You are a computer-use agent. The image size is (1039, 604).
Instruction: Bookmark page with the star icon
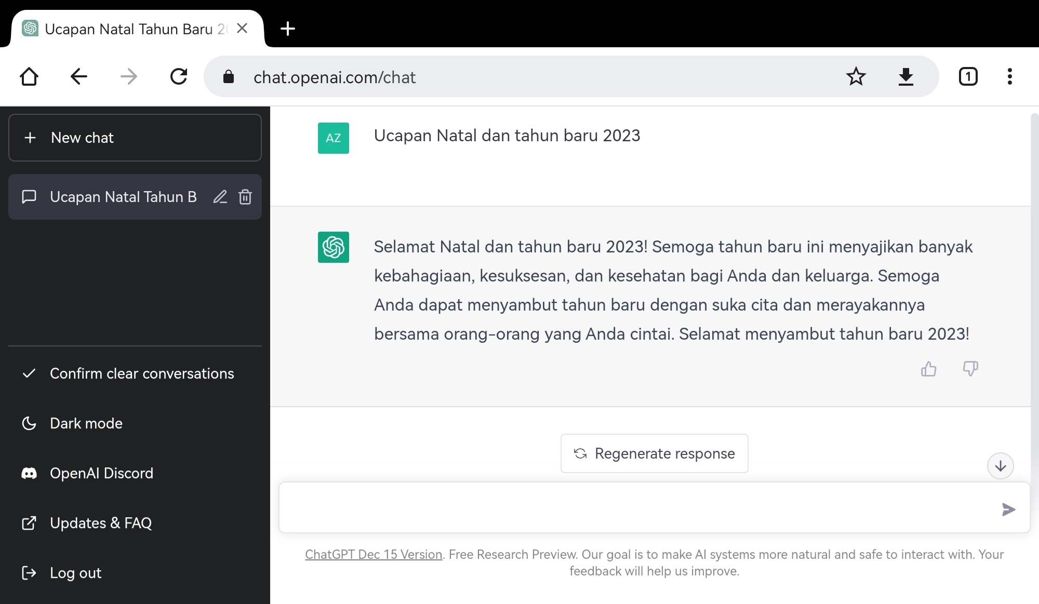point(856,77)
